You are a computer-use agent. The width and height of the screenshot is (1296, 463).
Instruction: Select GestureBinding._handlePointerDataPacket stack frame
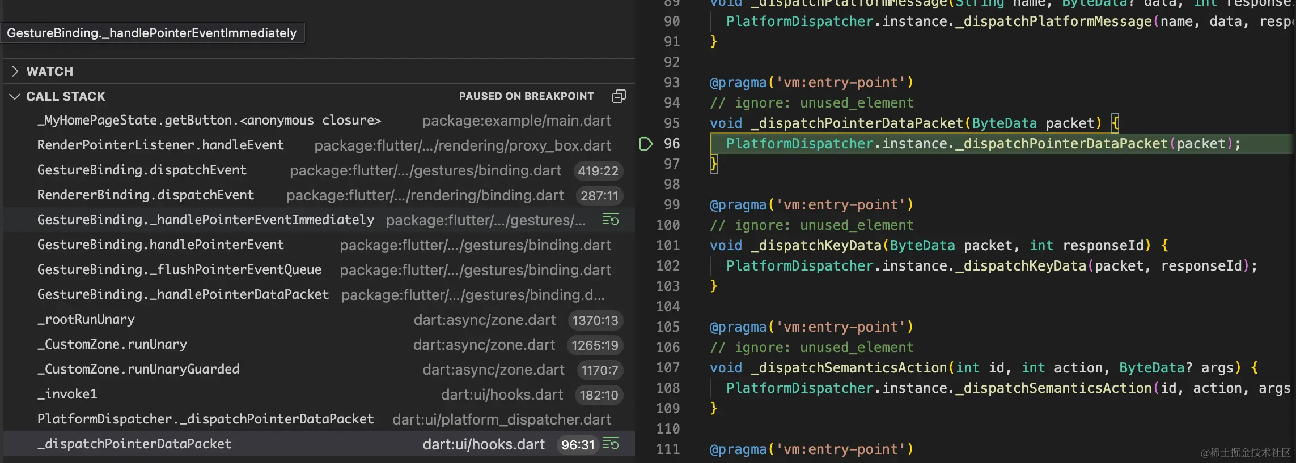tap(319, 295)
